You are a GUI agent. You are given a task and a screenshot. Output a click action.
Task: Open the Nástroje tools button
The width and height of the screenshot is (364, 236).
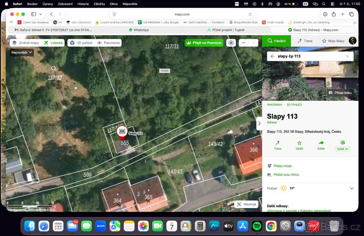[246, 204]
